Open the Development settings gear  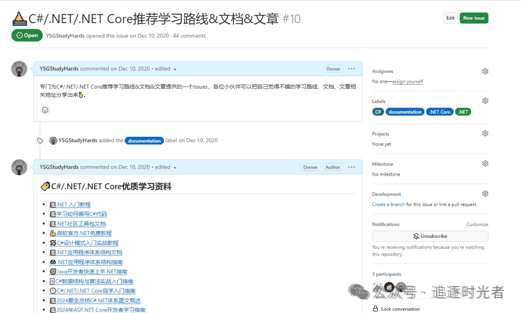pos(485,193)
